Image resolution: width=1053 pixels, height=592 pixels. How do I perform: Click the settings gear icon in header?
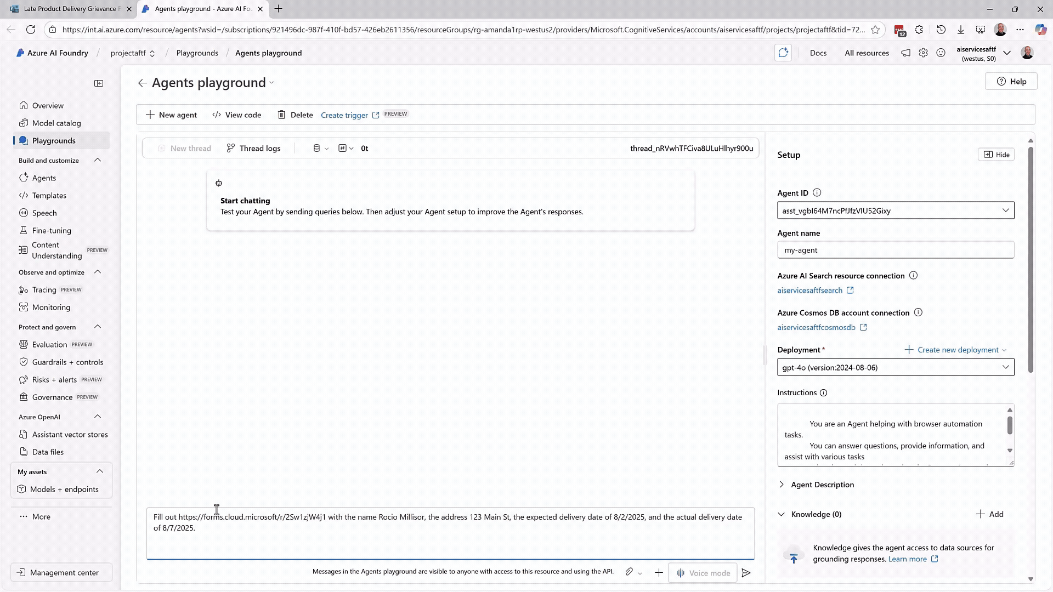coord(924,53)
